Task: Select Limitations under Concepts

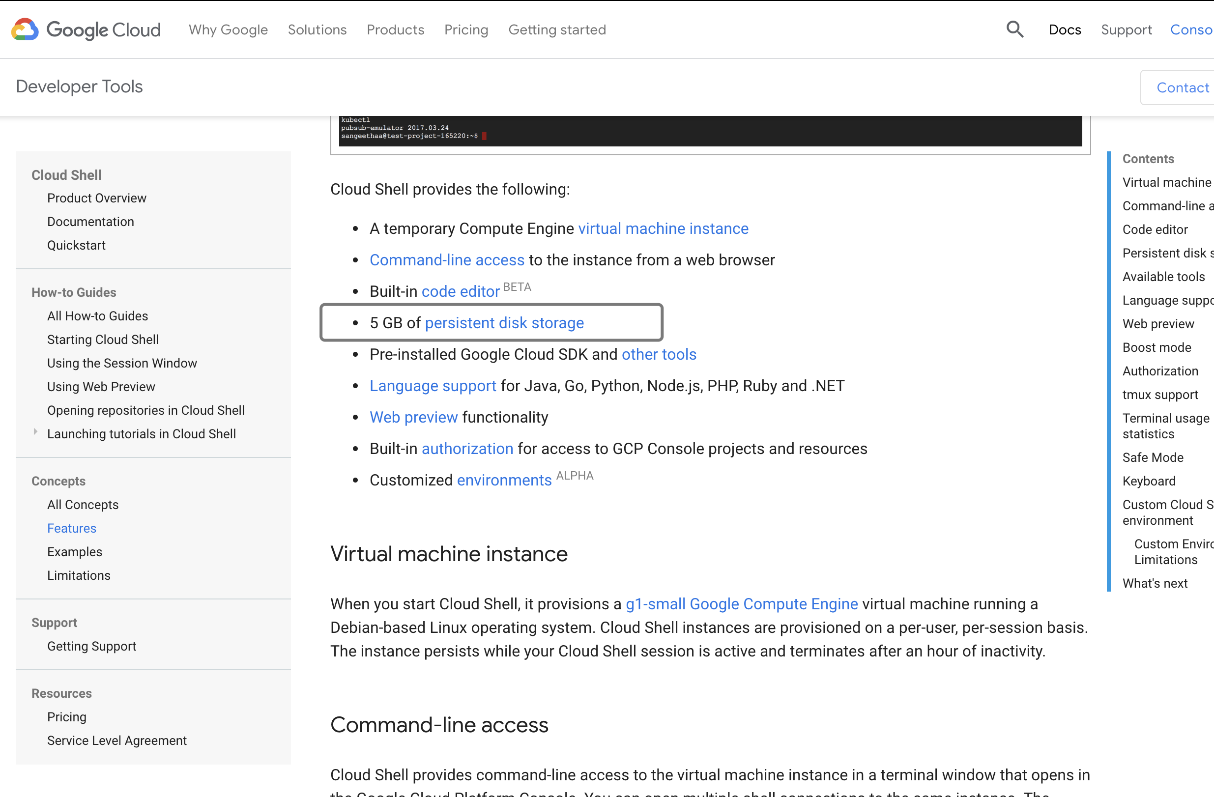Action: coord(79,575)
